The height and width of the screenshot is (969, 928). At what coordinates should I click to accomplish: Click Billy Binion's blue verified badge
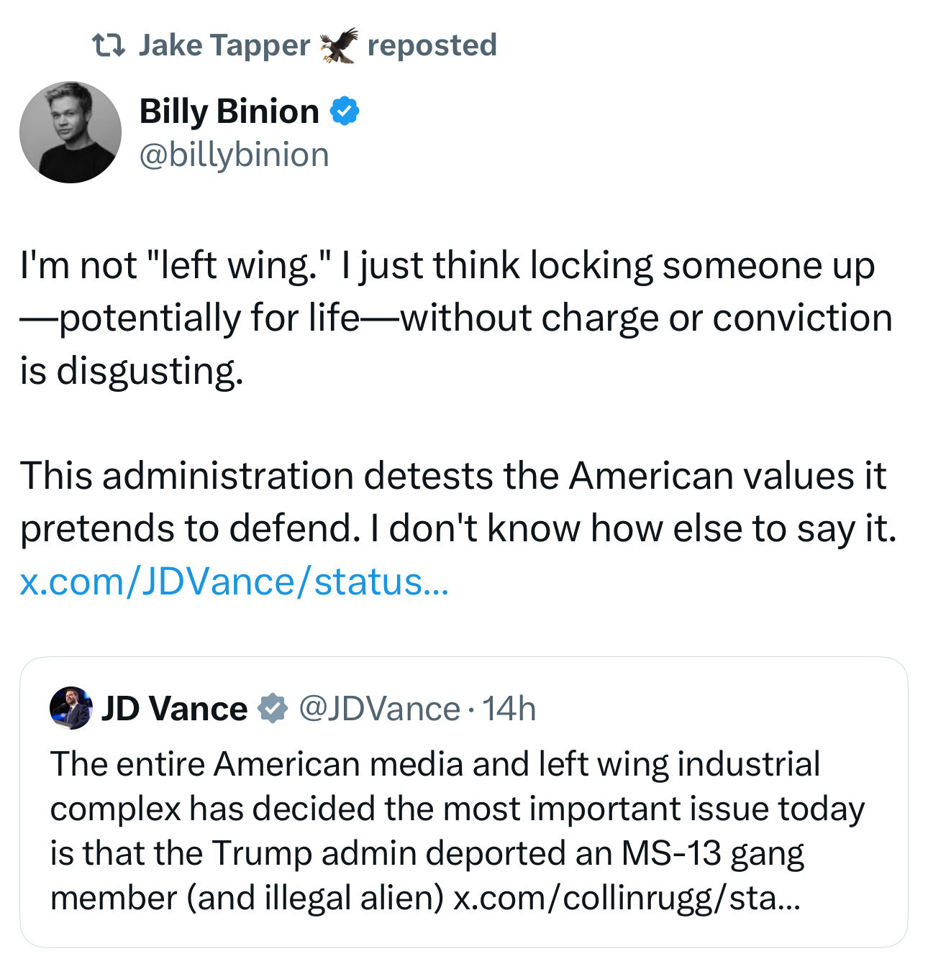(345, 111)
